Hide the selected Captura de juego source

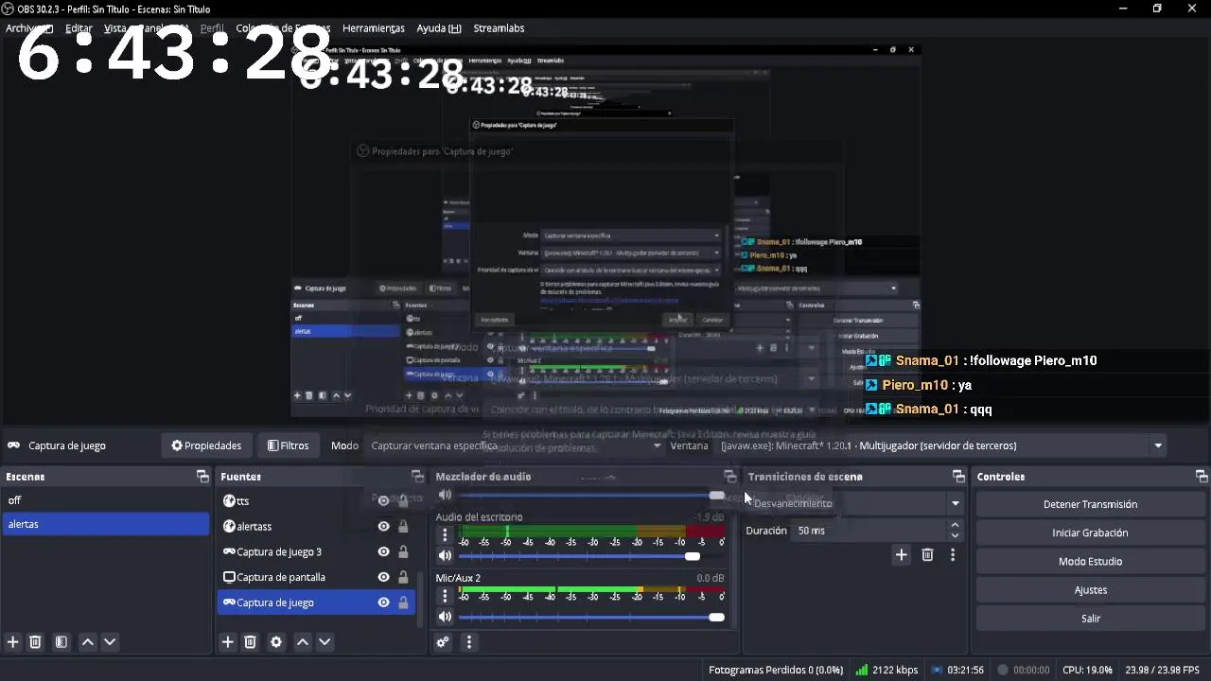pos(383,602)
